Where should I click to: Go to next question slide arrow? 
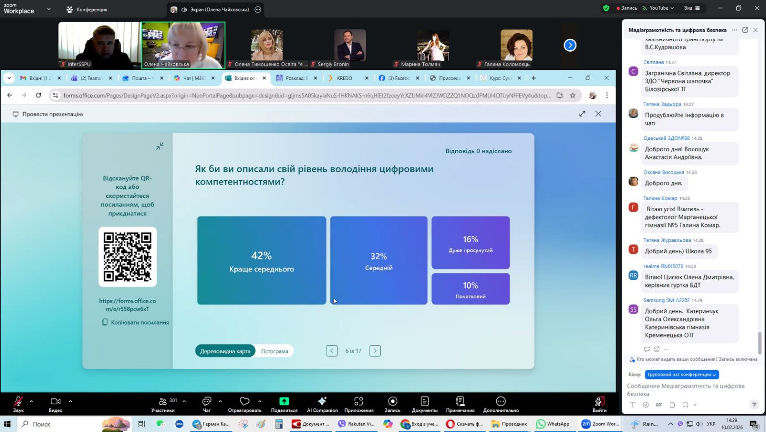[x=375, y=351]
